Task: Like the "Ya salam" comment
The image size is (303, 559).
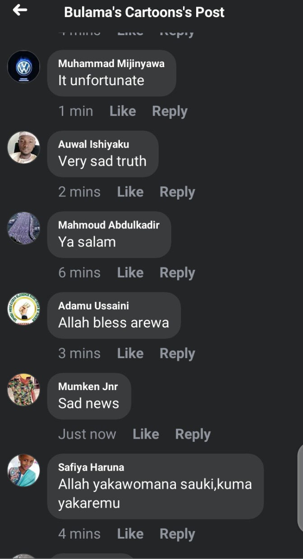Action: (x=130, y=273)
